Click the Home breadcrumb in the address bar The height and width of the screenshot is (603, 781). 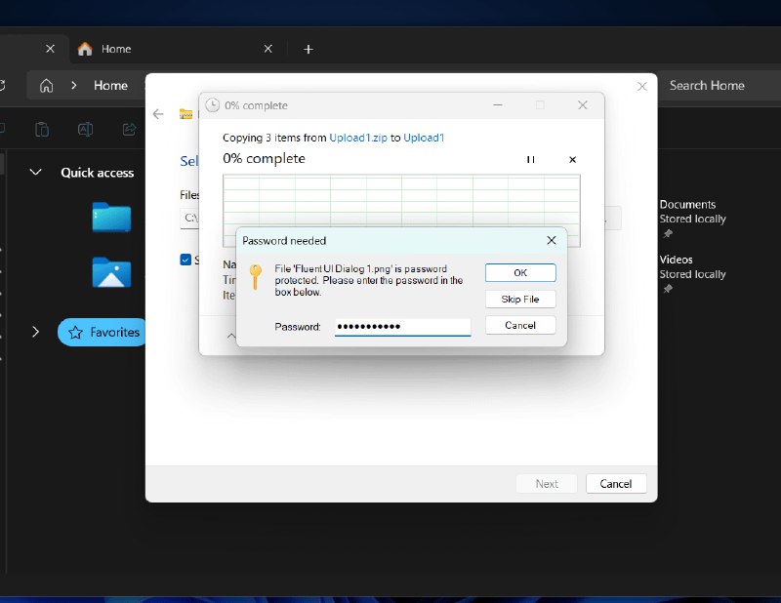(110, 86)
